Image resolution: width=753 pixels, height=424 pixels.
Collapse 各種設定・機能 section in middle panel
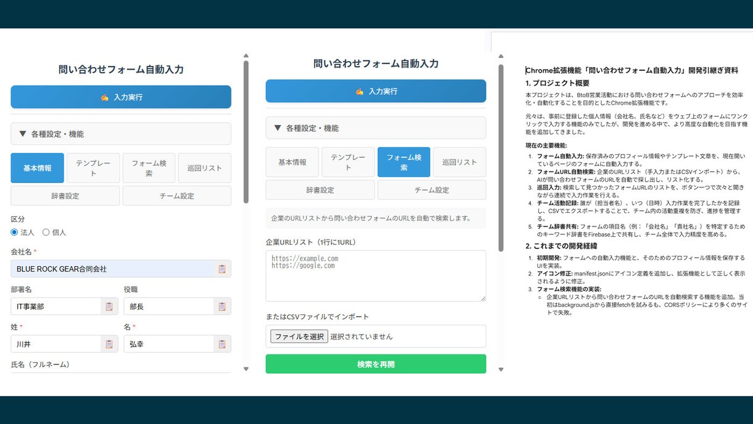pos(376,128)
